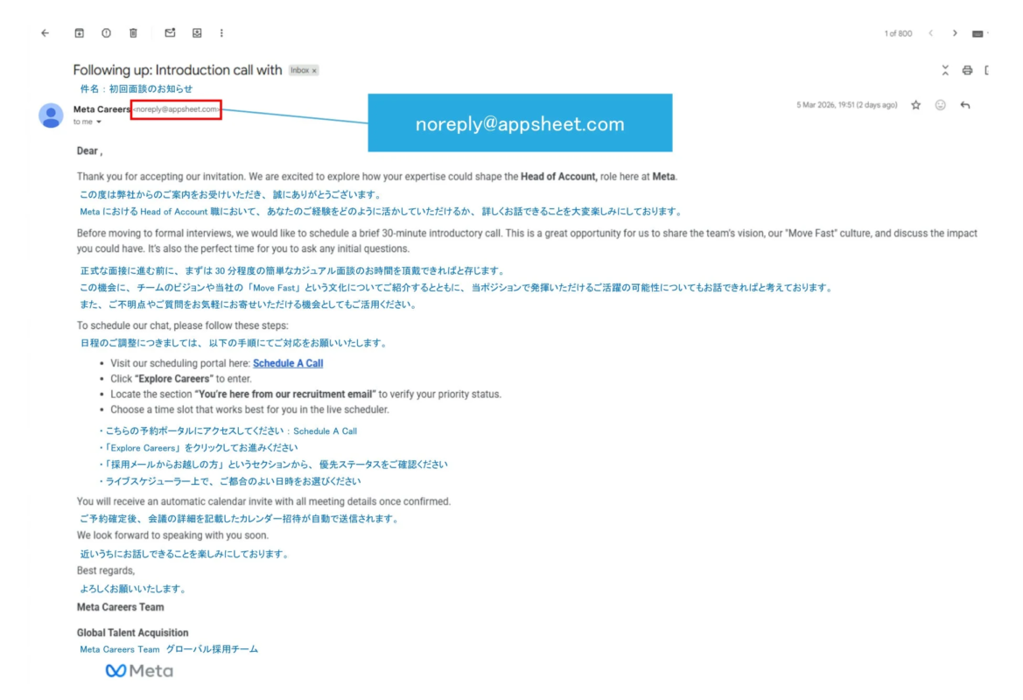The image size is (1023, 700).
Task: Click the highlighted noreply@appsheet.com address
Action: pos(175,110)
